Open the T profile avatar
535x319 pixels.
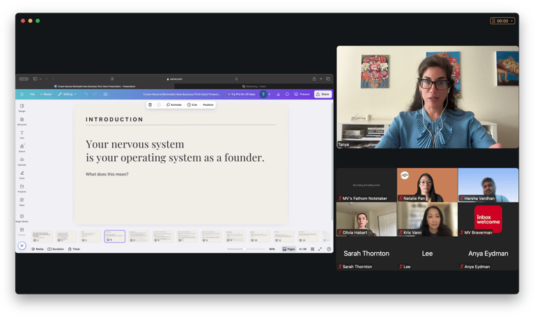(263, 94)
